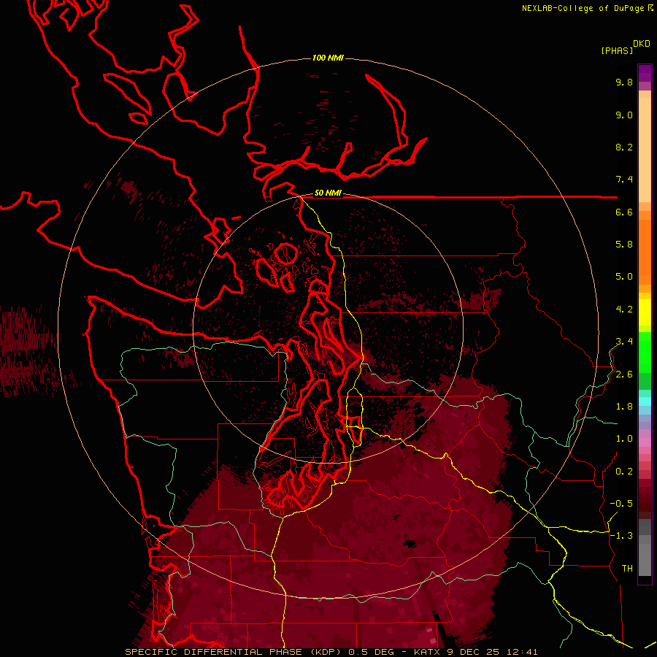657x657 pixels.
Task: Click the 50 NMI range ring label
Action: pos(328,193)
